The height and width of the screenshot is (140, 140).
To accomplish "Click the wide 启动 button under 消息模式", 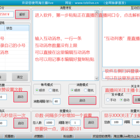I will tap(82, 100).
